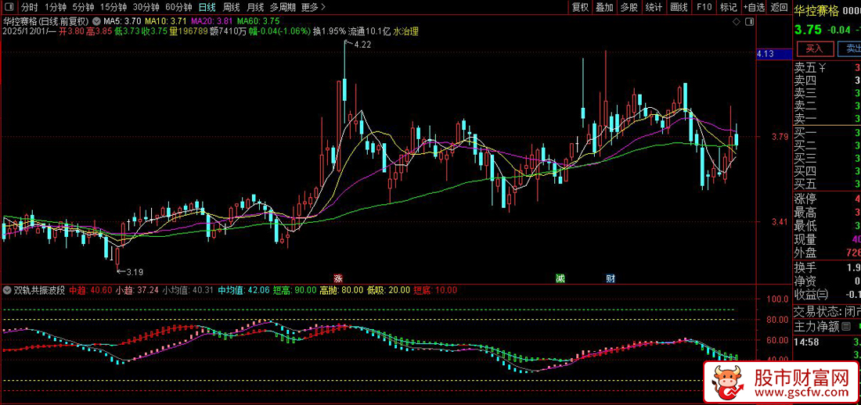Click the 卖五 order book row
Viewport: 861px width, 405px height.
pyautogui.click(x=827, y=68)
